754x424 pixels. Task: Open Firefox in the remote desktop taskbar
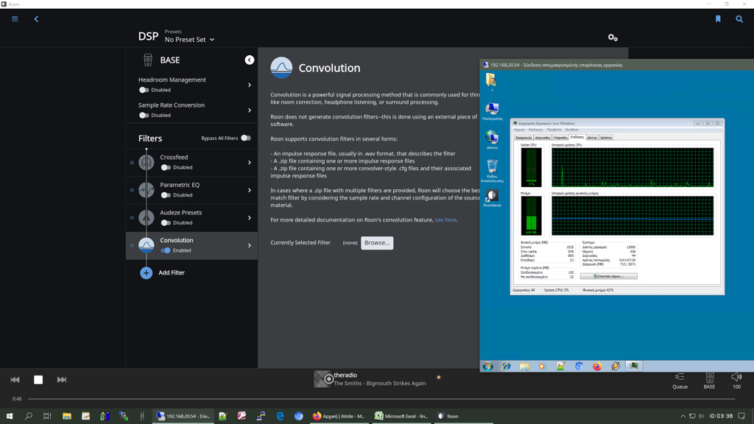tap(596, 367)
